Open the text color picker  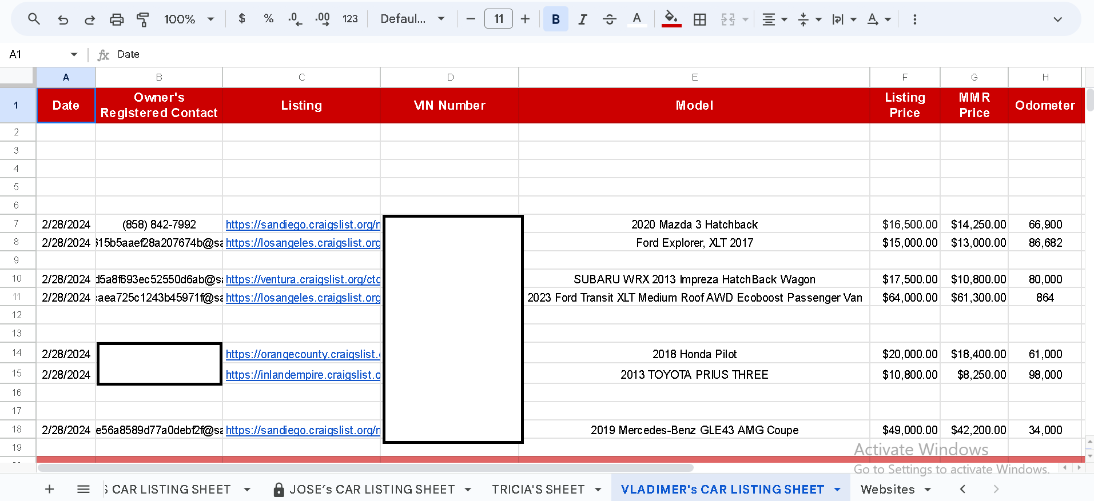(x=636, y=19)
